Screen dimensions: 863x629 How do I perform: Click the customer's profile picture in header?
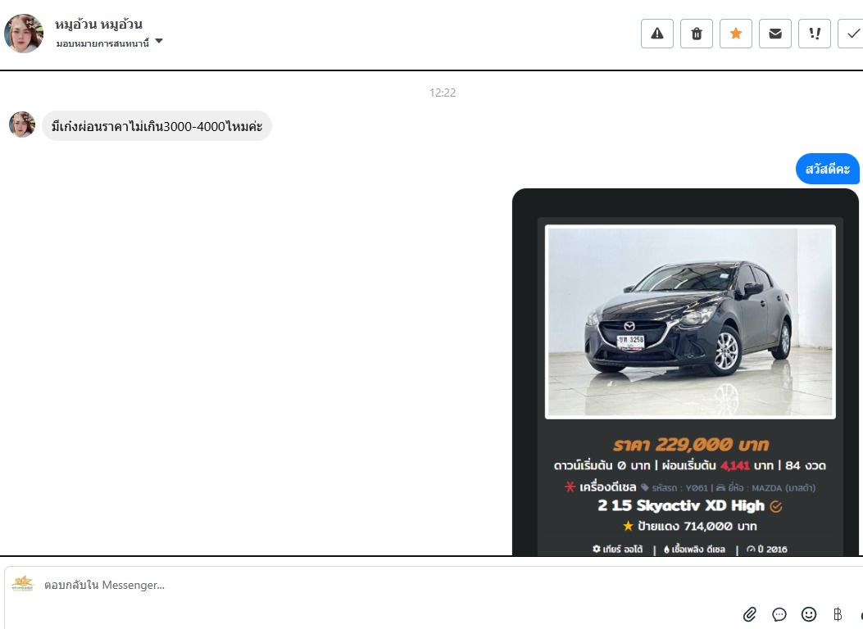click(x=24, y=34)
